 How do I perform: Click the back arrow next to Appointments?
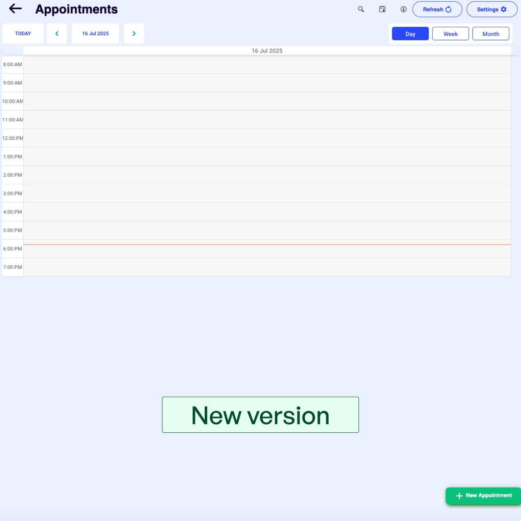coord(15,8)
